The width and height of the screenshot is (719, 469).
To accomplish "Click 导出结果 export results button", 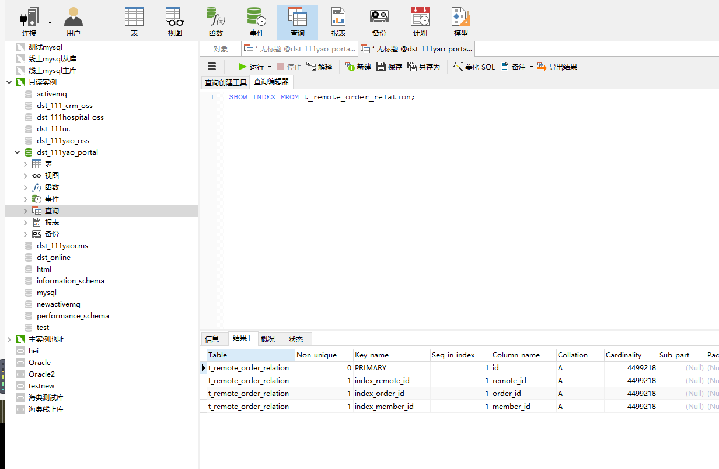I will (x=557, y=67).
